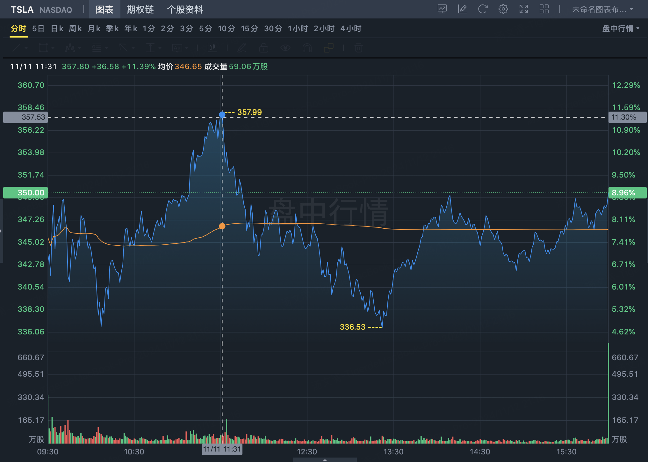Click the monitor chart icon in header
648x462 pixels.
coord(442,9)
